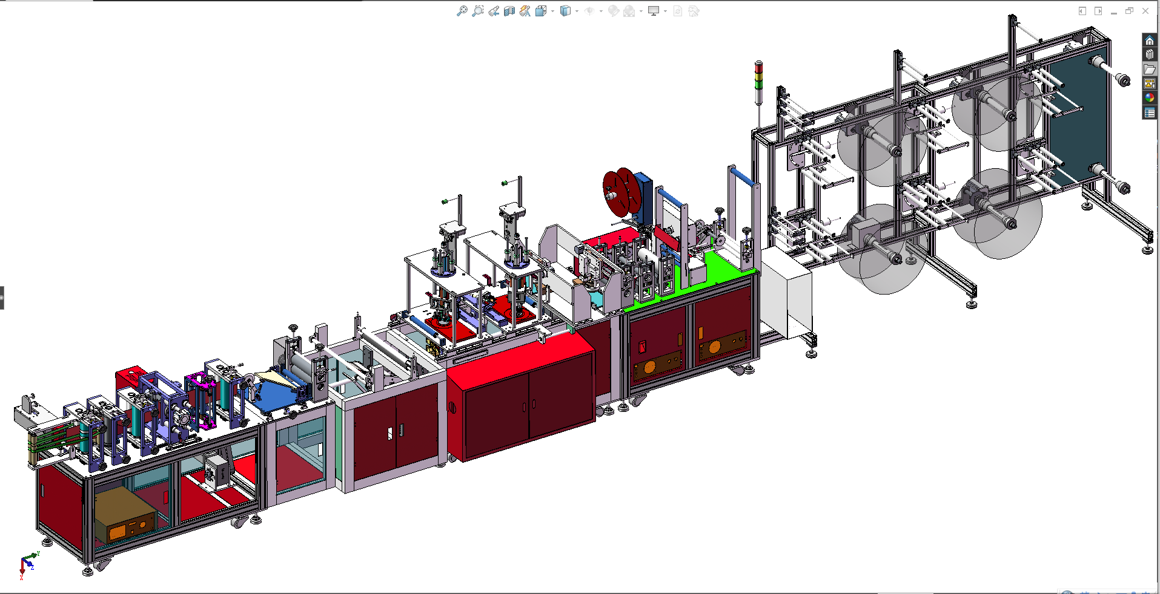This screenshot has height=594, width=1160.
Task: Open the View Palette task pane tab
Action: point(1149,83)
